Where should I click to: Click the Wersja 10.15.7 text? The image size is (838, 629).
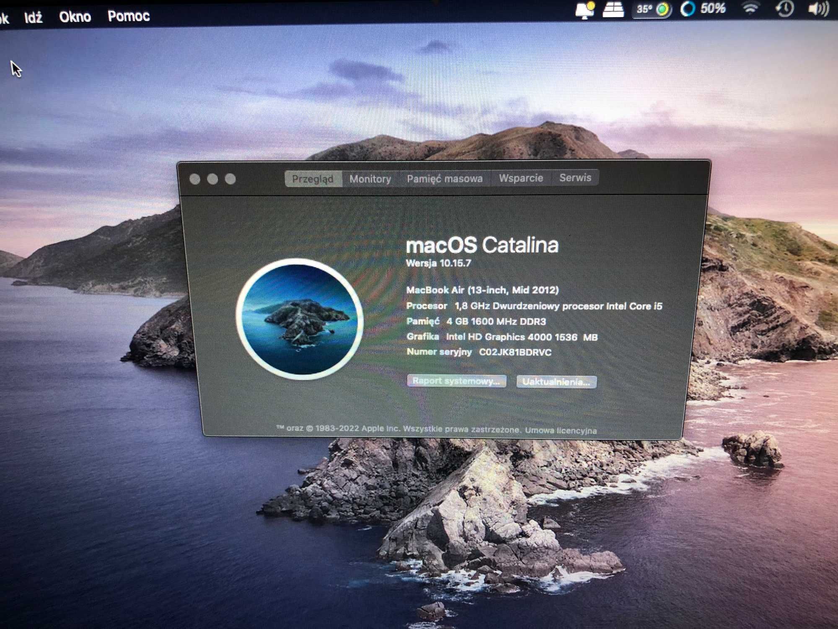click(439, 263)
